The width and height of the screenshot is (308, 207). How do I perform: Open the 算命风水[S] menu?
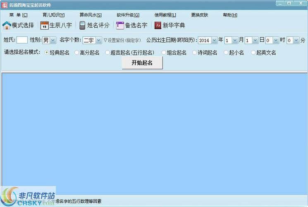point(91,15)
